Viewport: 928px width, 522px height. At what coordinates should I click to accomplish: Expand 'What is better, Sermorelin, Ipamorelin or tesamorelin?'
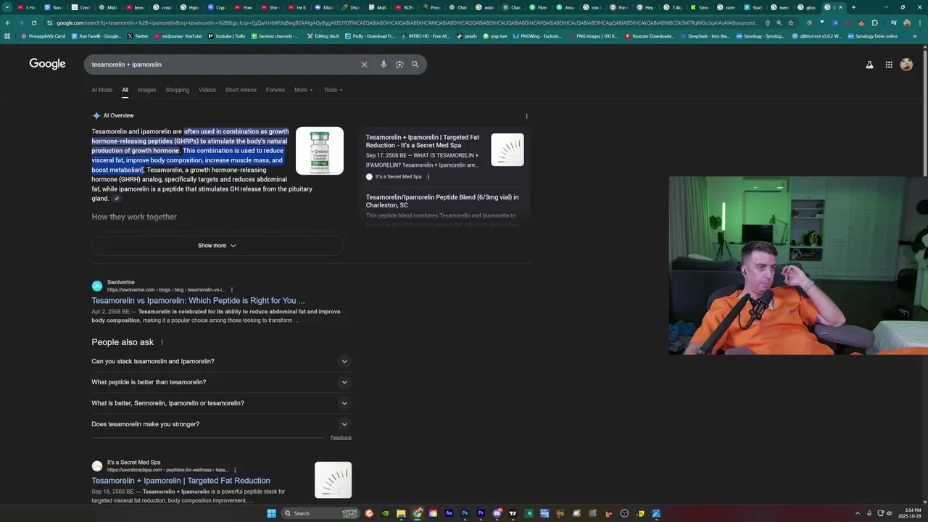tap(221, 403)
